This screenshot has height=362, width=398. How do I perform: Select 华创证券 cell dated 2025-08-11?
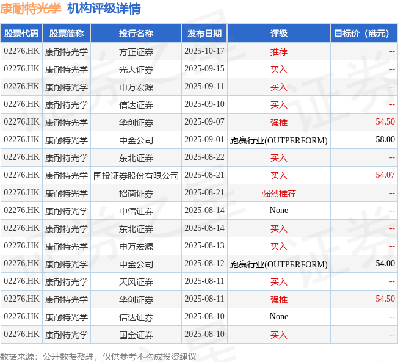point(136,300)
